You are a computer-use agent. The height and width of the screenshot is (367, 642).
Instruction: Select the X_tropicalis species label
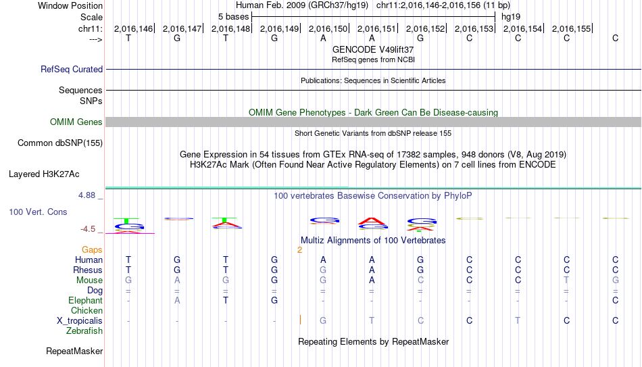(80, 321)
